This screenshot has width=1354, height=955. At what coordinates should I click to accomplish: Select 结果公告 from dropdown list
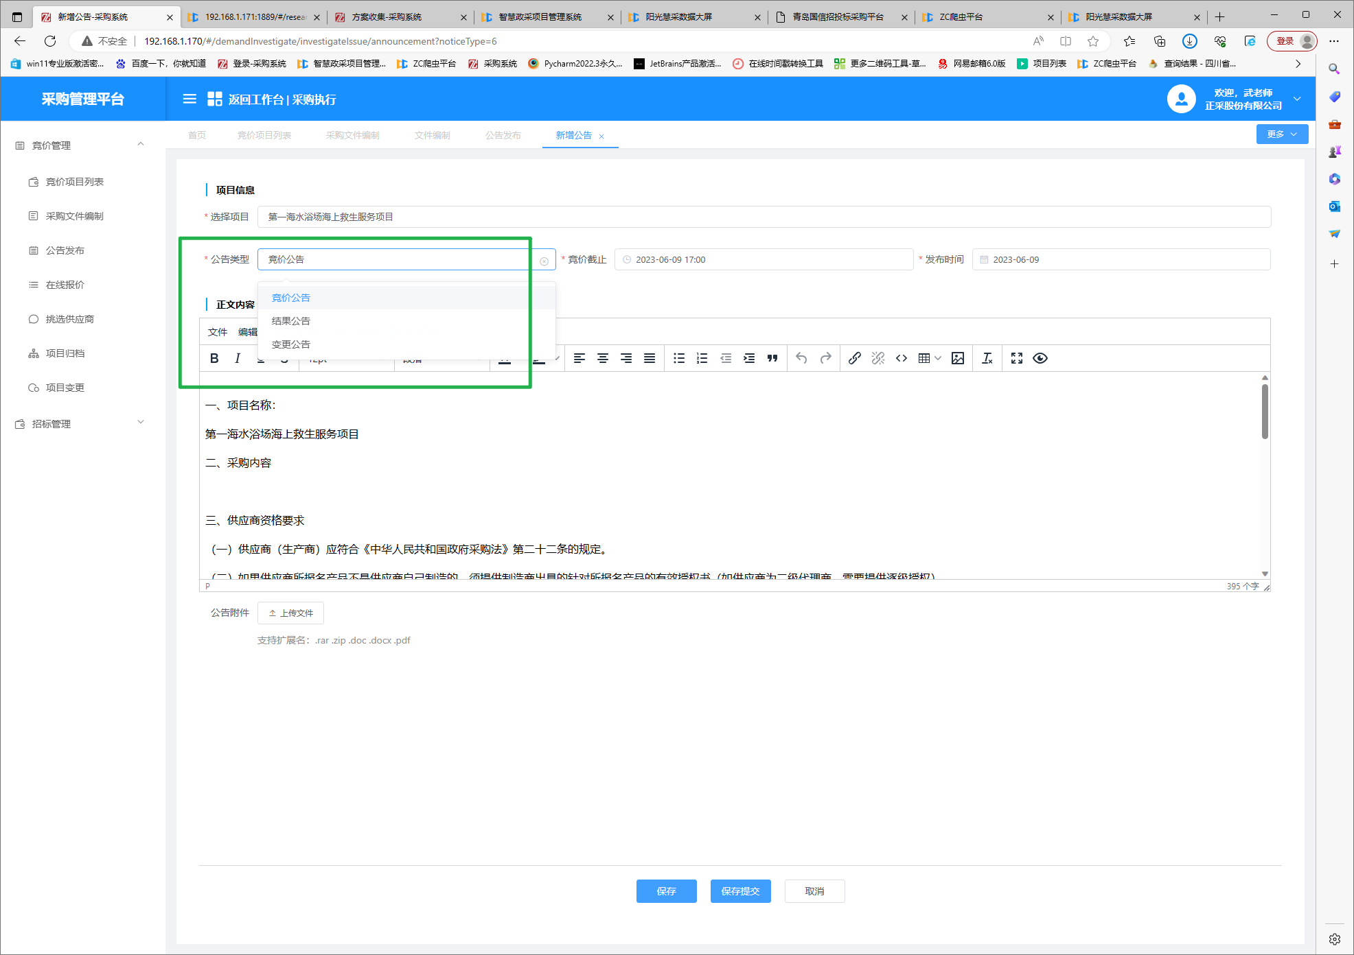[x=291, y=321]
